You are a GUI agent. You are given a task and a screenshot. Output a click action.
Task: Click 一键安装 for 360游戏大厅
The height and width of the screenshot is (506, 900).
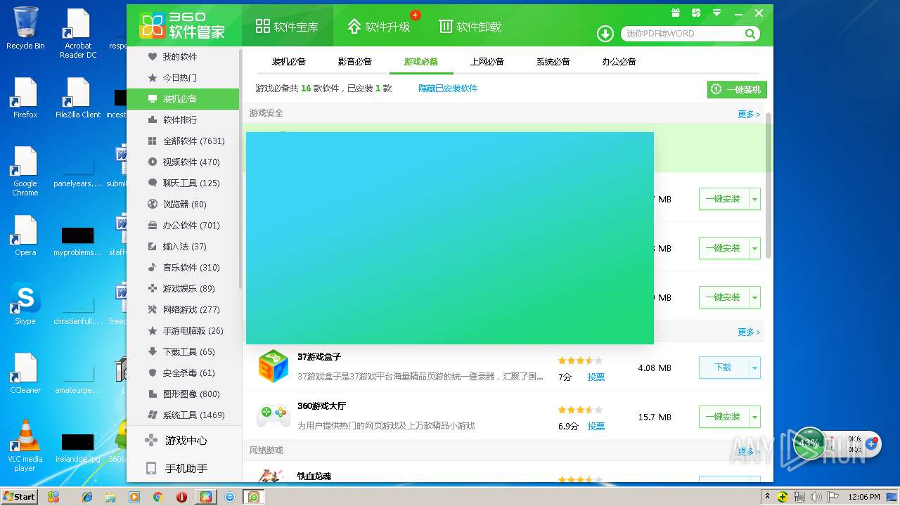[x=724, y=417]
